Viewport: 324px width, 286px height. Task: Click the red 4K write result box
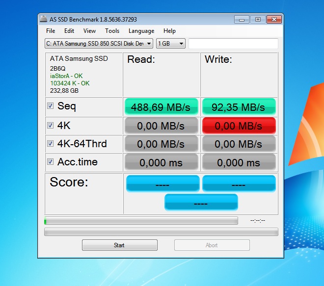[239, 126]
